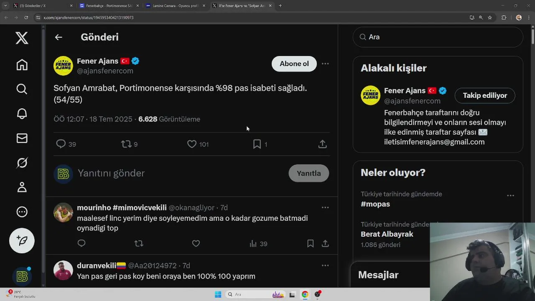Like the main post showing 101 likes
535x301 pixels.
198,144
